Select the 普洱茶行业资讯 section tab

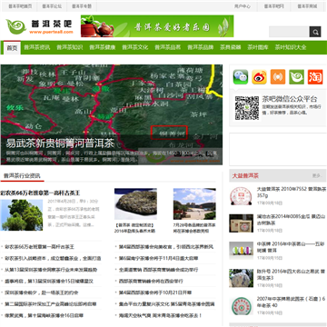(x=22, y=176)
